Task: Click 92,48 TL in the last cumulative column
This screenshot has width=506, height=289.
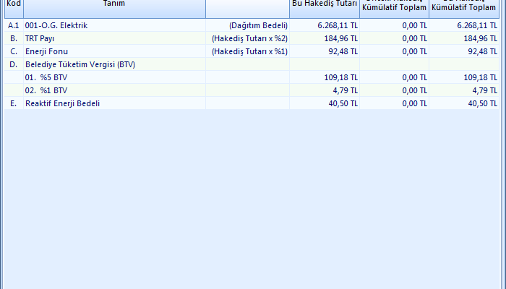Action: tap(480, 51)
